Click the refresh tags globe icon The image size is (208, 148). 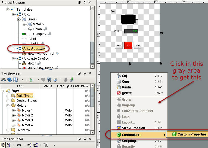click(x=10, y=80)
